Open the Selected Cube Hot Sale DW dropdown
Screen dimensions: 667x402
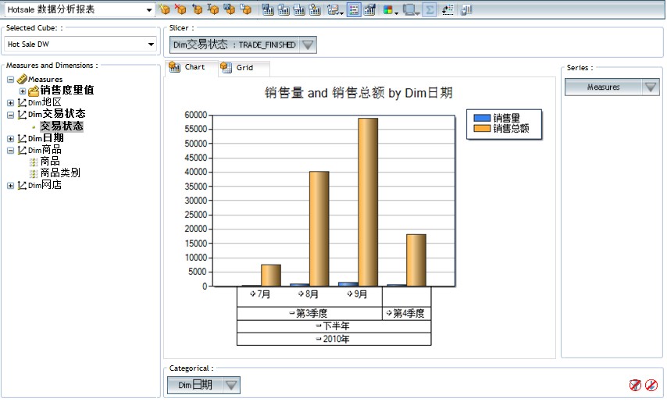click(x=151, y=44)
